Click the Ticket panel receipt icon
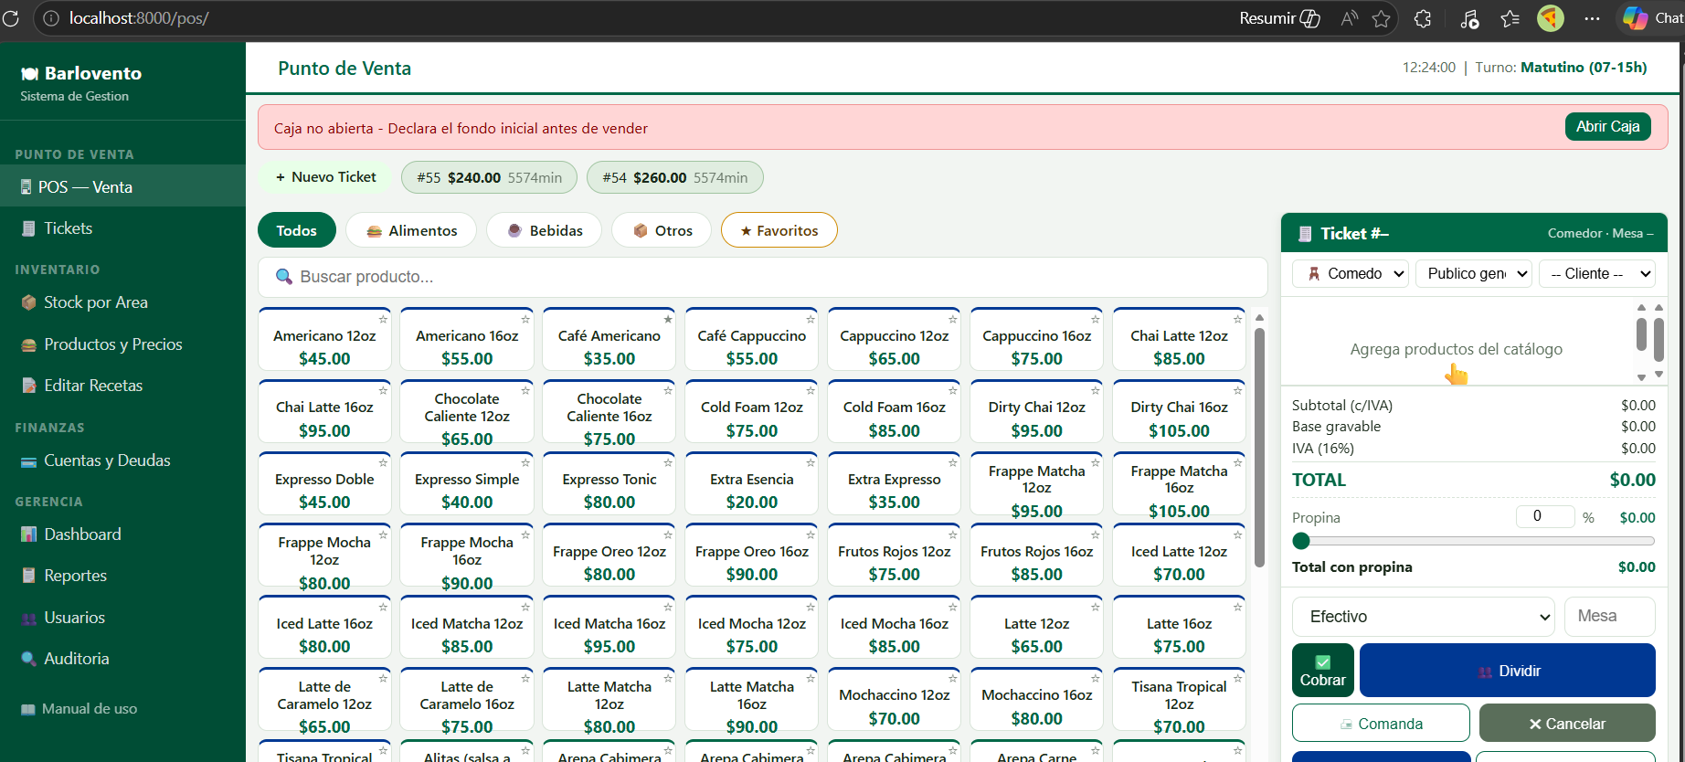Viewport: 1685px width, 762px height. [x=1305, y=234]
